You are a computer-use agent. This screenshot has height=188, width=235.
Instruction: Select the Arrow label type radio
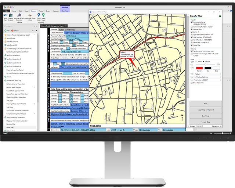click(x=196, y=62)
